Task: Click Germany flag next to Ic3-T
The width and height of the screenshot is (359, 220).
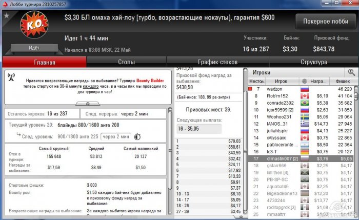Action: click(305, 152)
